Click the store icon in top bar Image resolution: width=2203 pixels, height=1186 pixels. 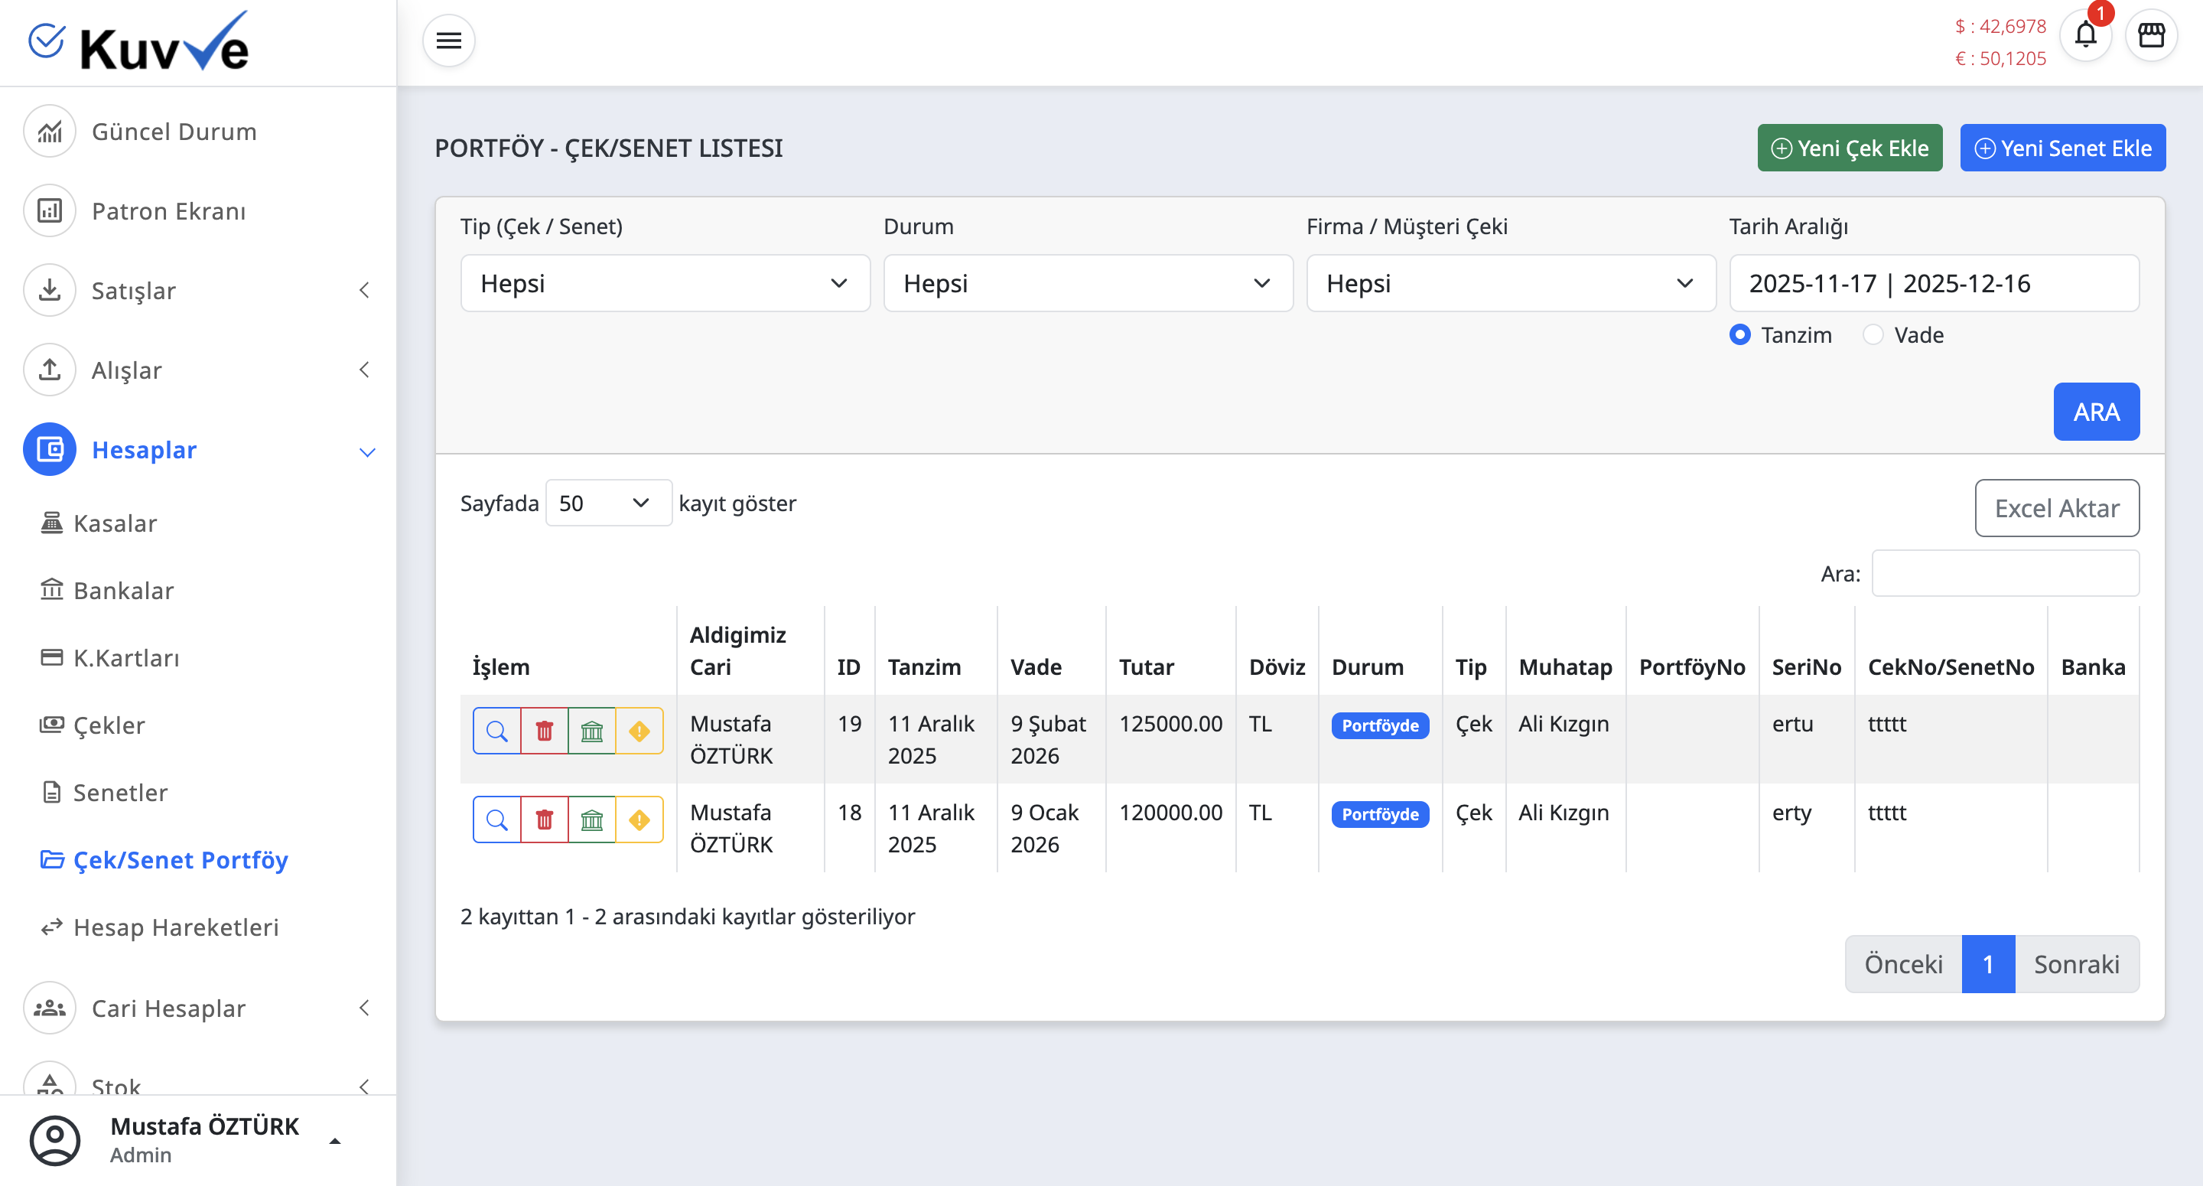2151,36
